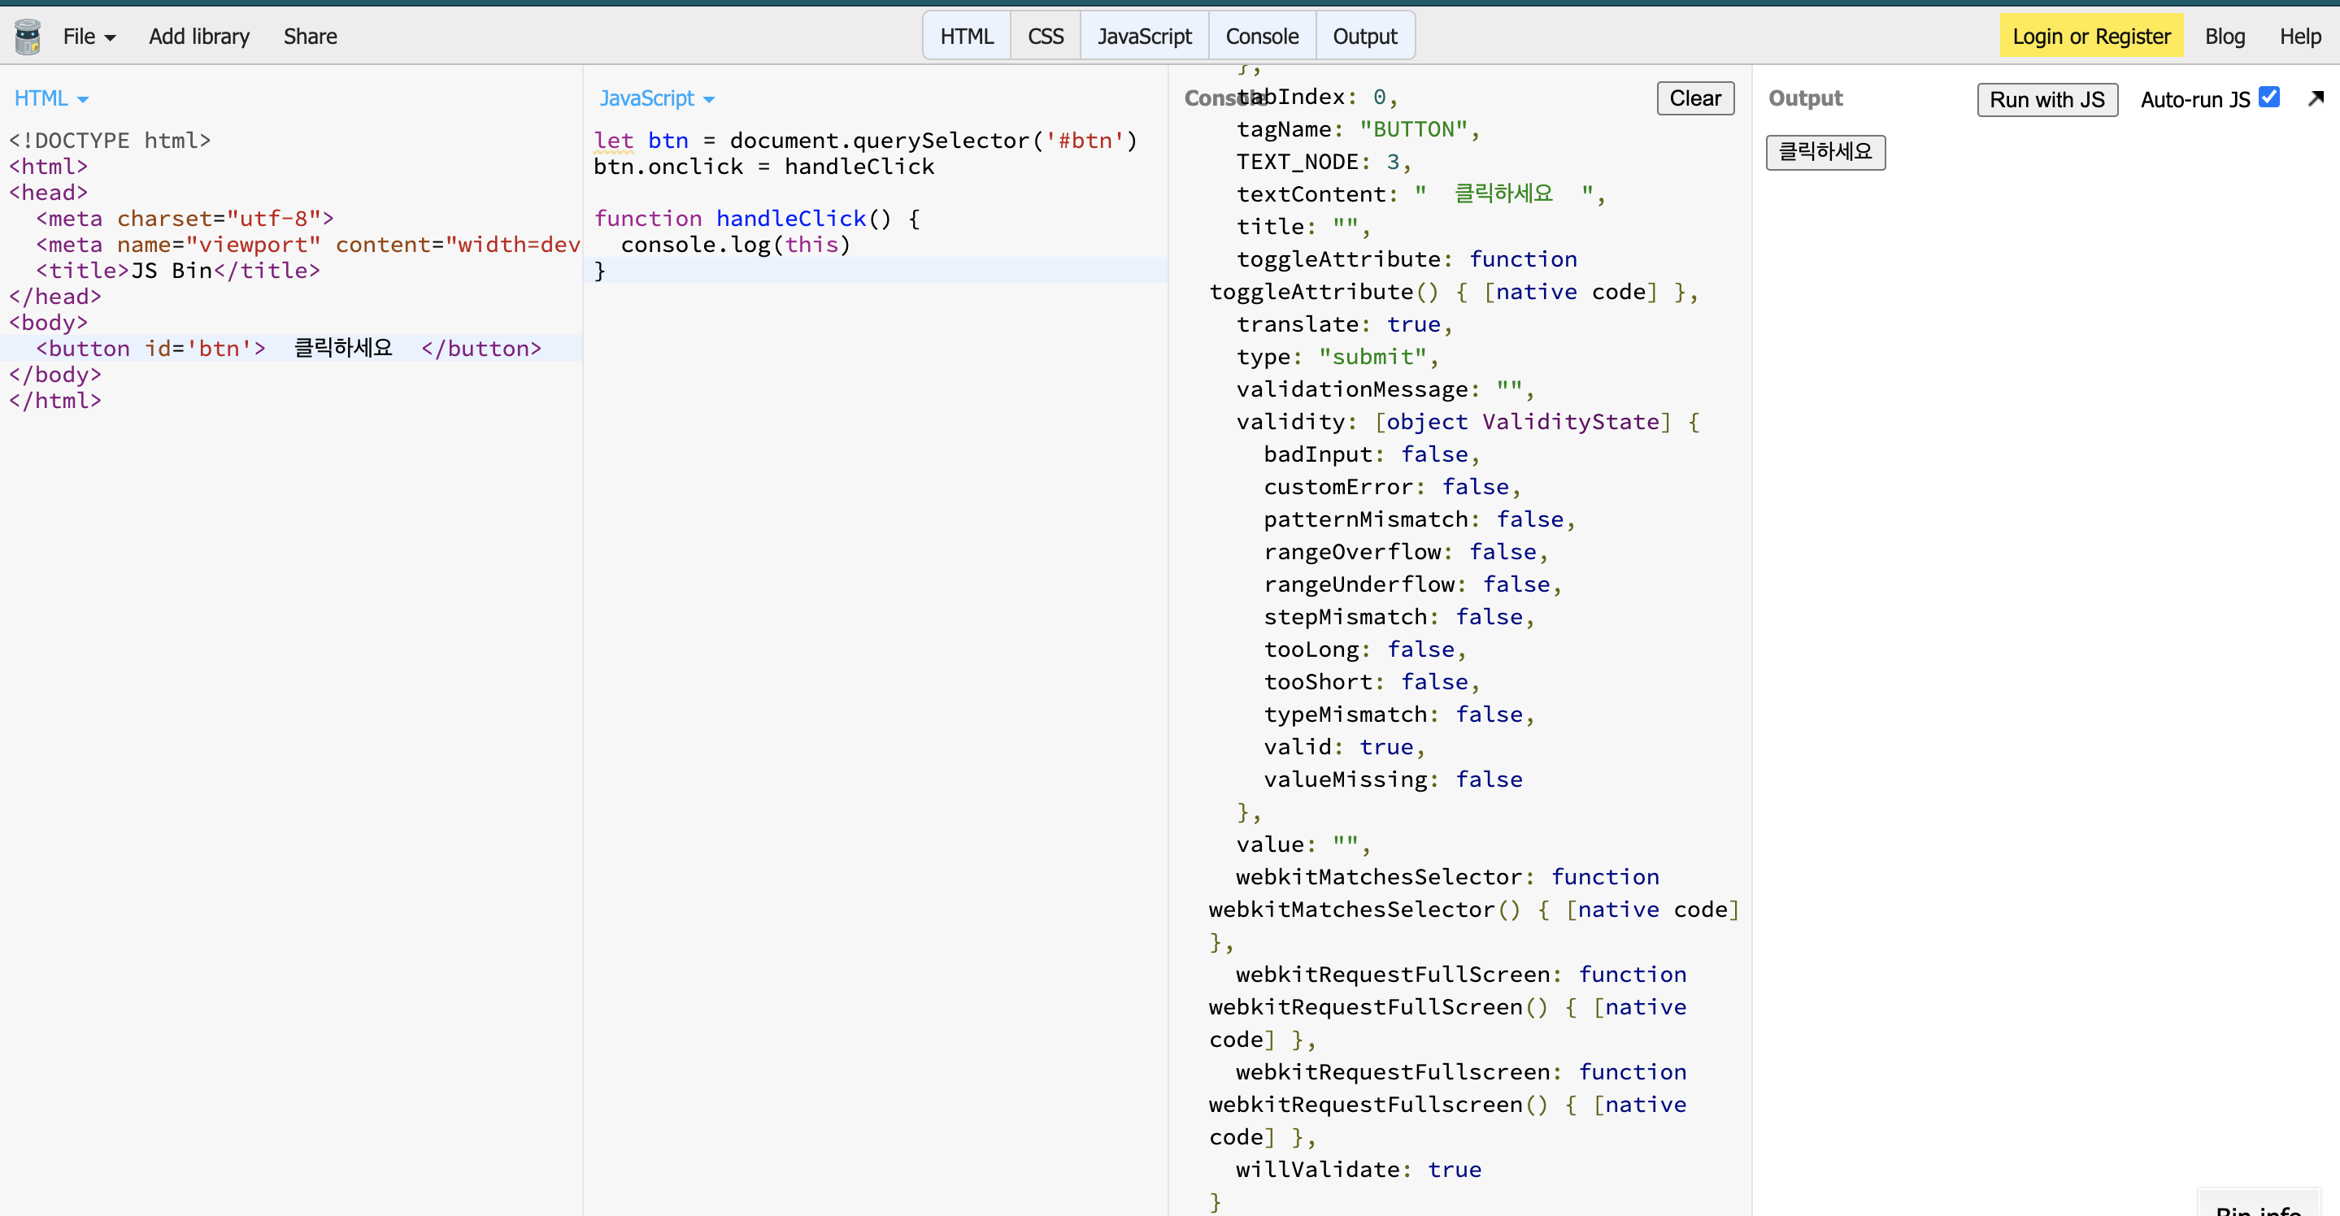This screenshot has width=2340, height=1216.
Task: Open the Help link
Action: pyautogui.click(x=2299, y=37)
